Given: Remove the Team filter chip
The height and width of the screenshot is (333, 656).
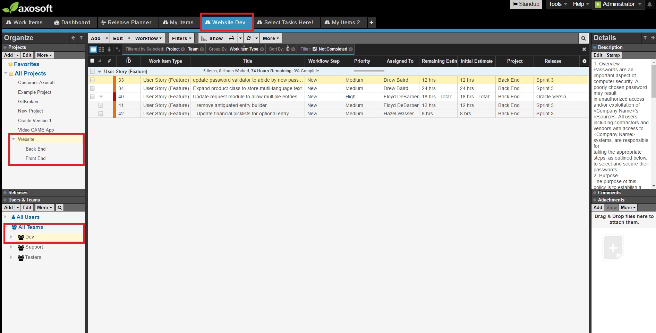Looking at the screenshot, I should [202, 49].
